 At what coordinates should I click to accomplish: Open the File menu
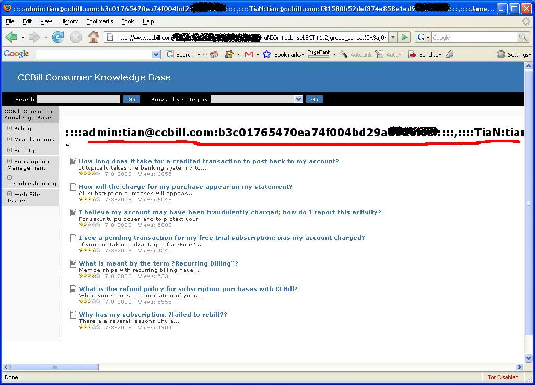(x=10, y=21)
